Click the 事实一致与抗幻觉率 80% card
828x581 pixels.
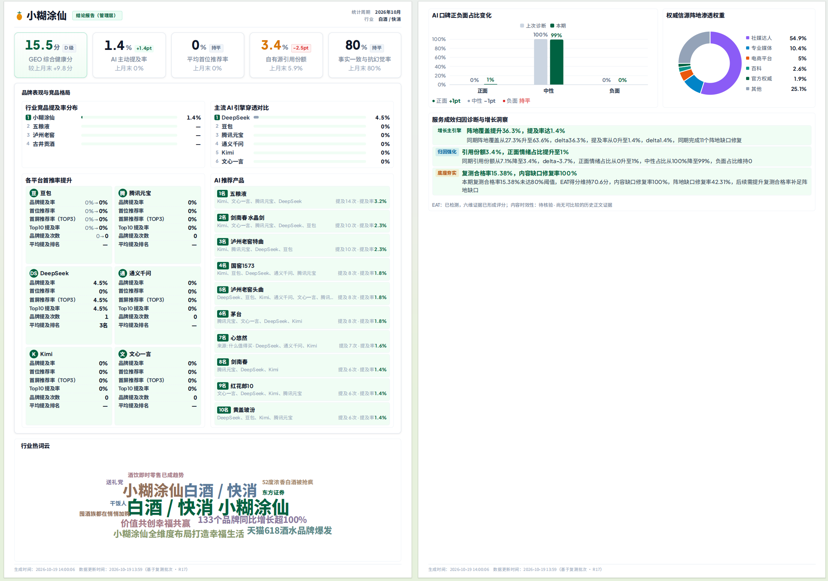365,55
